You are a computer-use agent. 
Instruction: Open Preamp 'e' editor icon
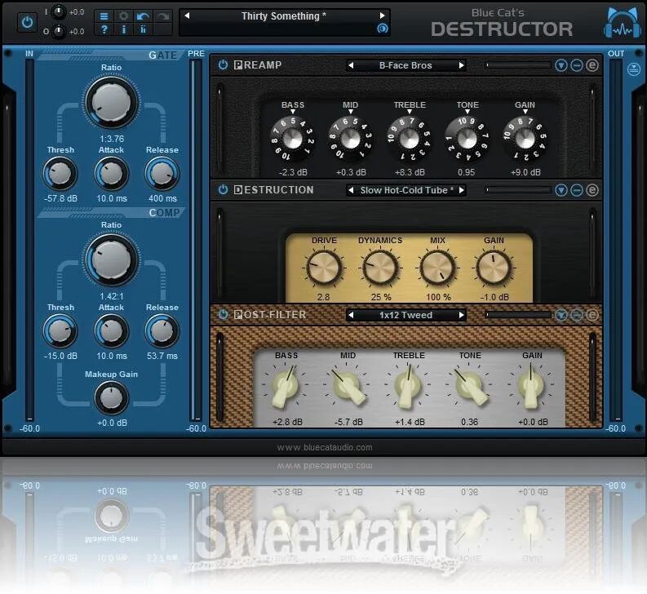[592, 65]
